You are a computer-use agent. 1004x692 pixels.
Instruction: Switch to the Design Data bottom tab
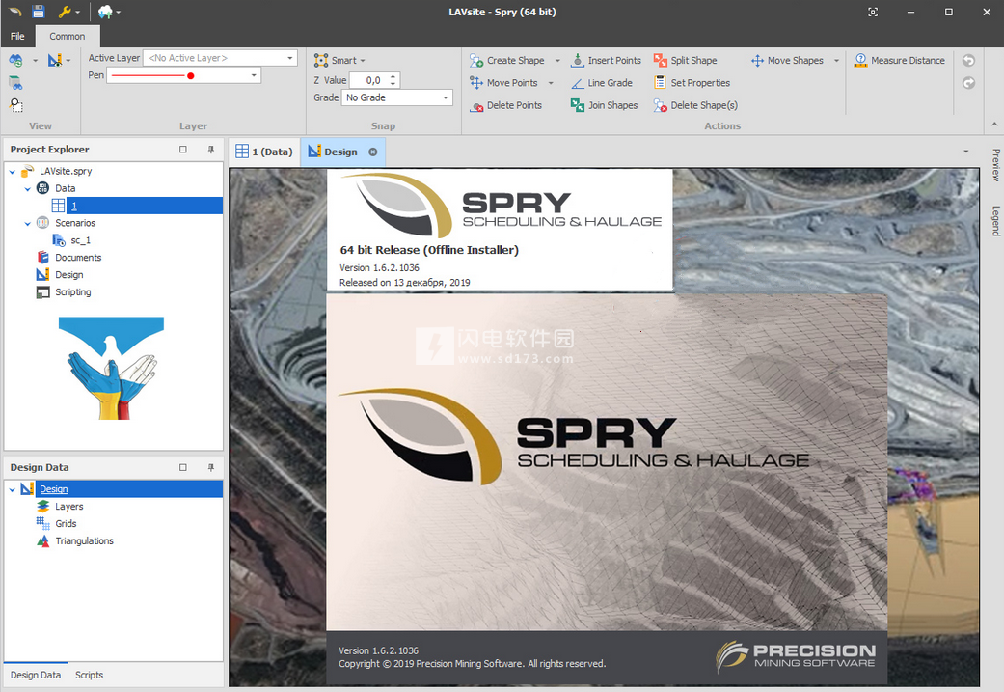(x=36, y=675)
